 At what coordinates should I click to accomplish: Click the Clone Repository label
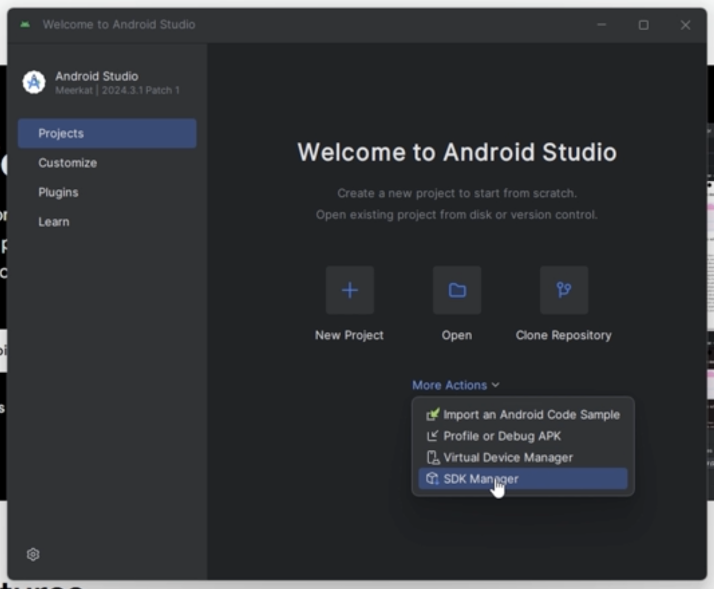tap(564, 335)
